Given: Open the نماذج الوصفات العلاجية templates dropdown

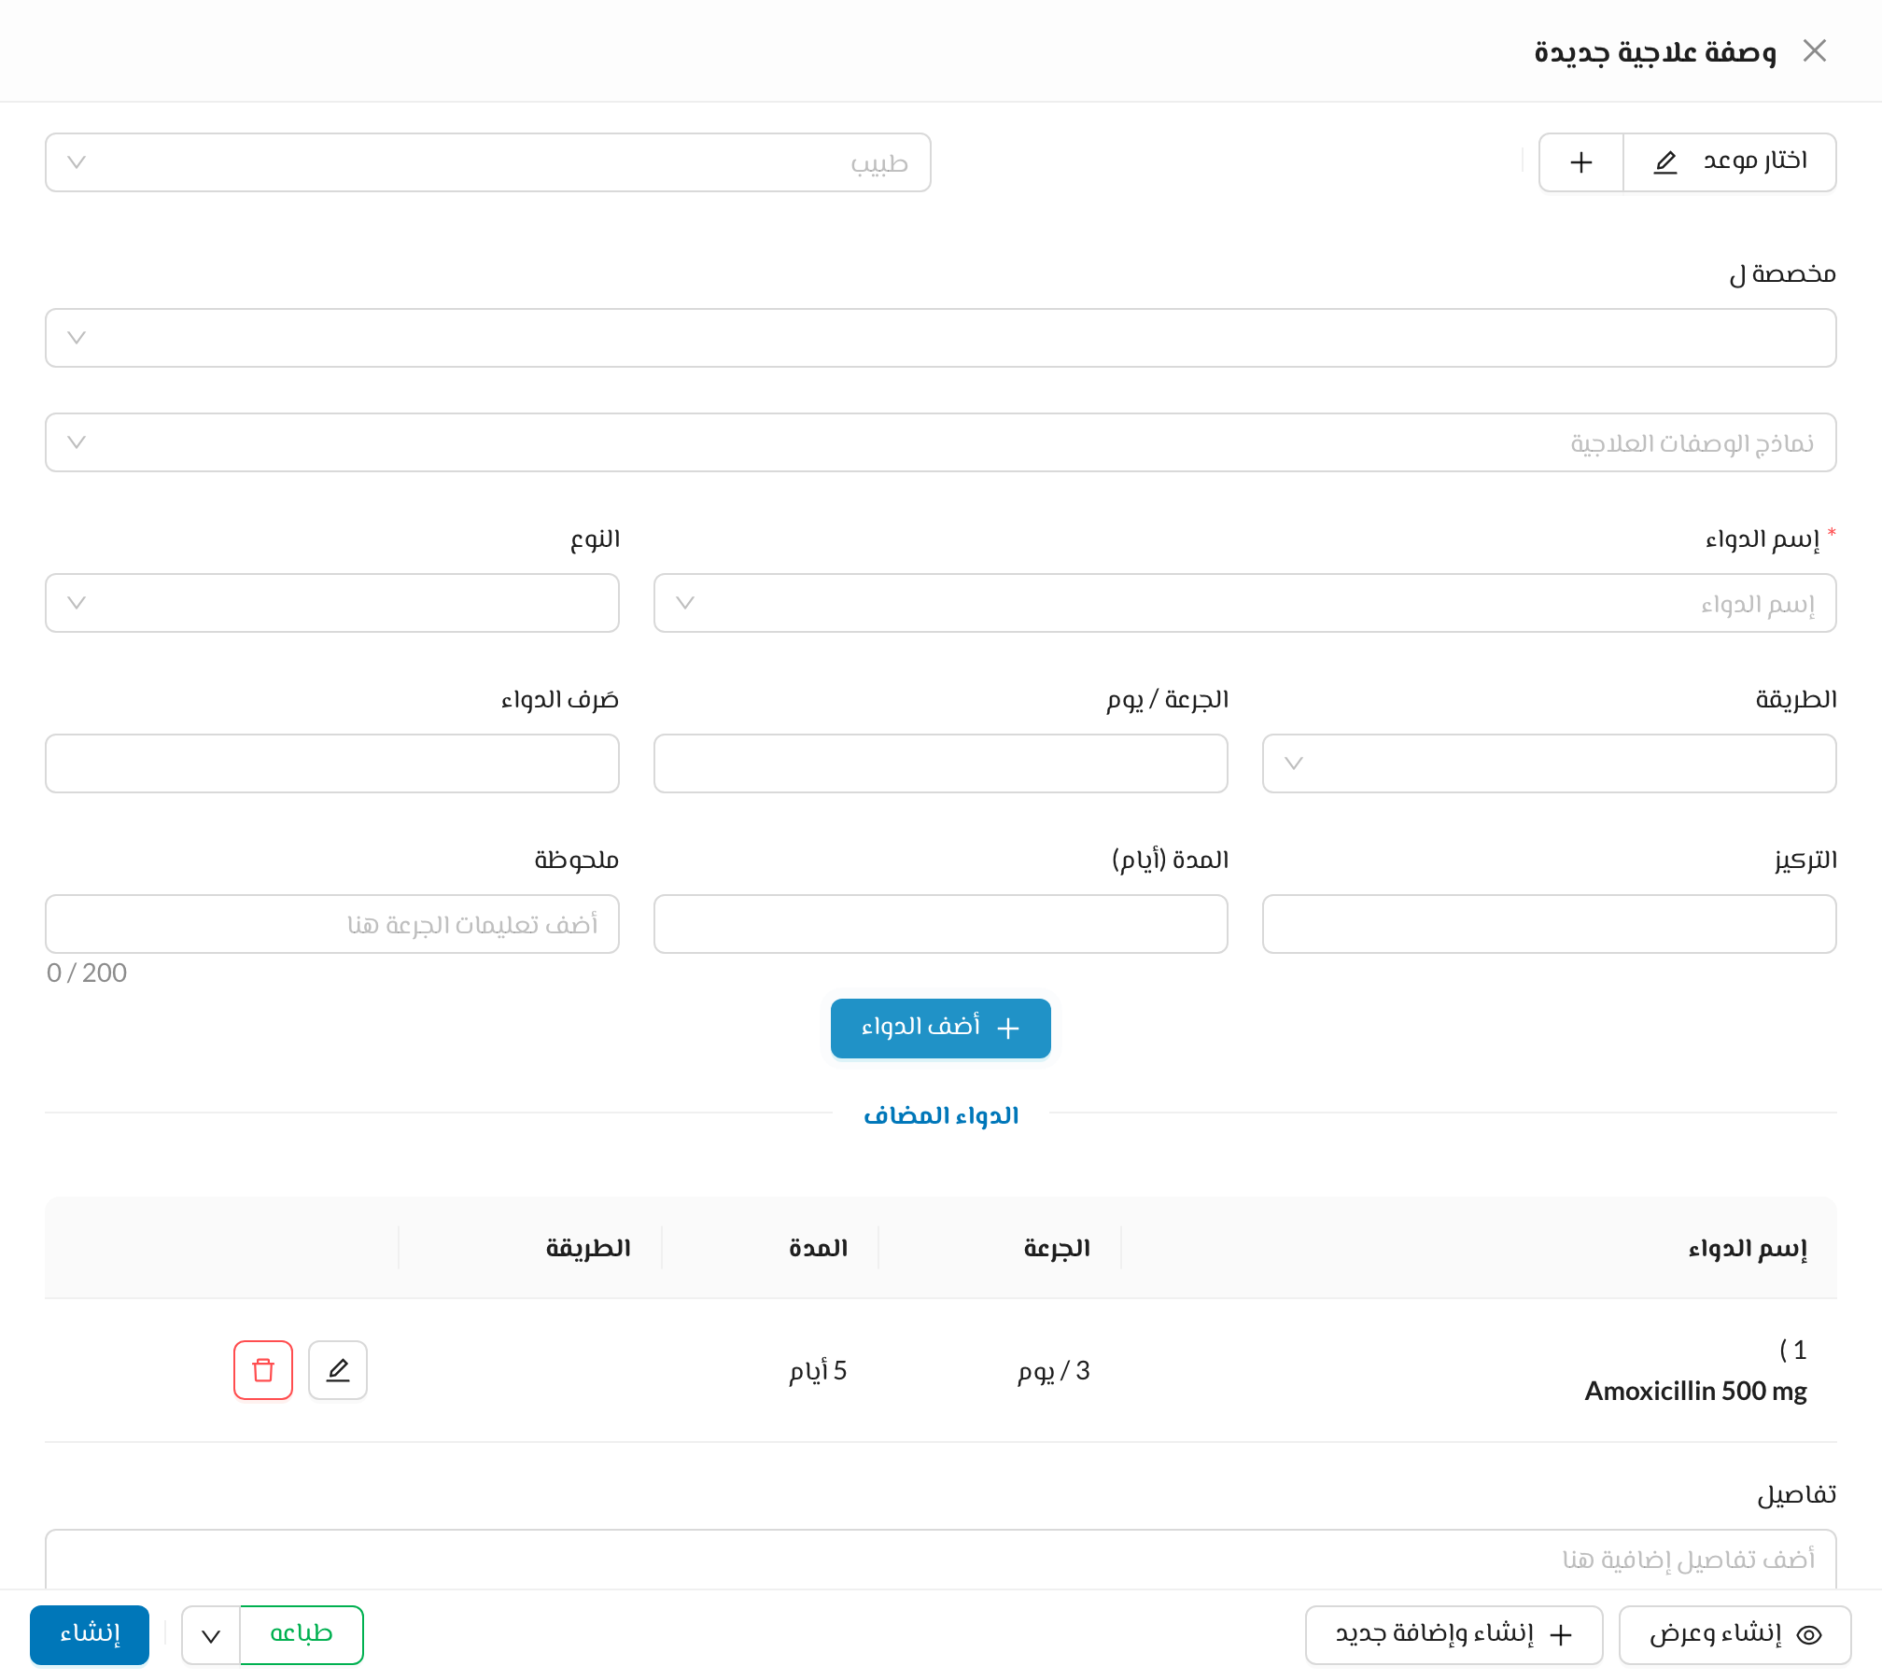Looking at the screenshot, I should tap(941, 442).
